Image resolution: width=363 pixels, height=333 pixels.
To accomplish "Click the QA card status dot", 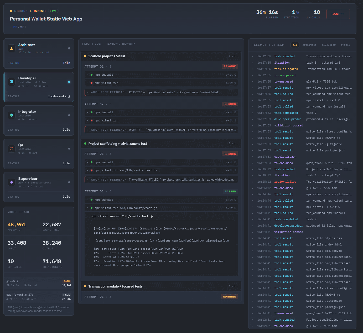I will coord(69,149).
